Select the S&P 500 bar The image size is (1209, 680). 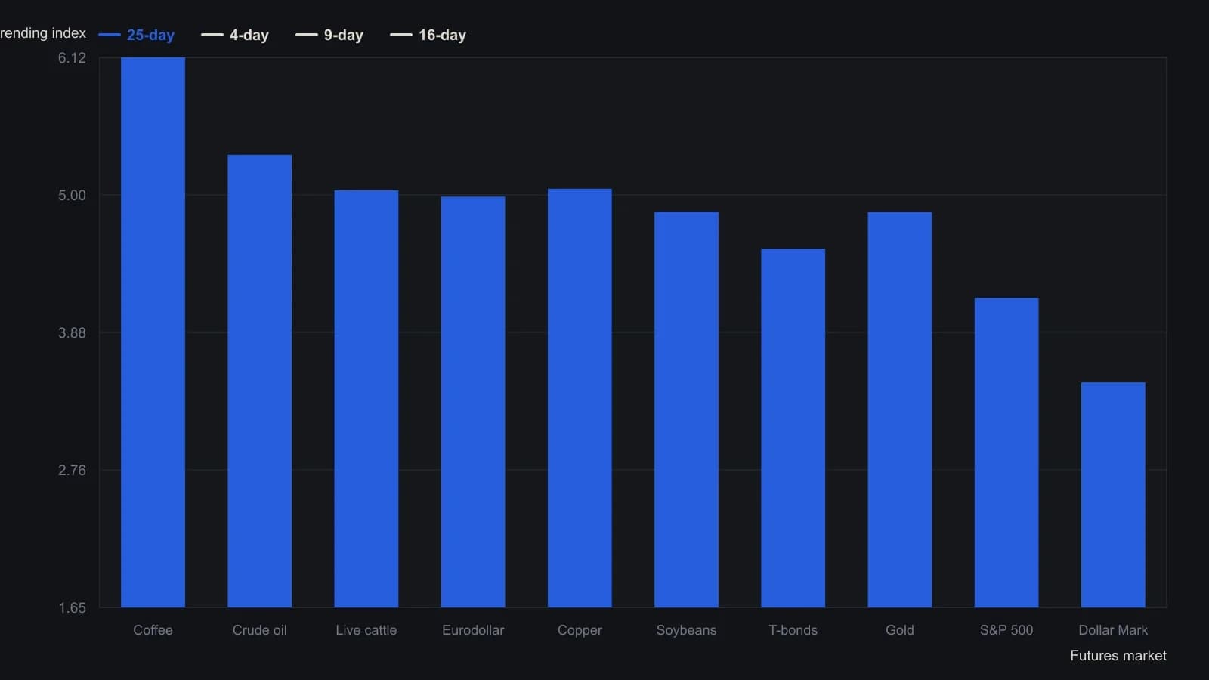1006,453
